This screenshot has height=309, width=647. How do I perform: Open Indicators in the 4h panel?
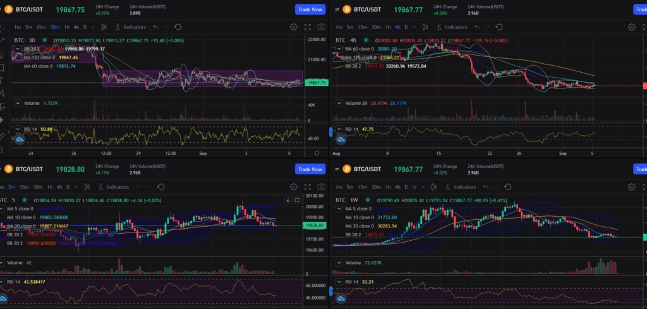[452, 27]
